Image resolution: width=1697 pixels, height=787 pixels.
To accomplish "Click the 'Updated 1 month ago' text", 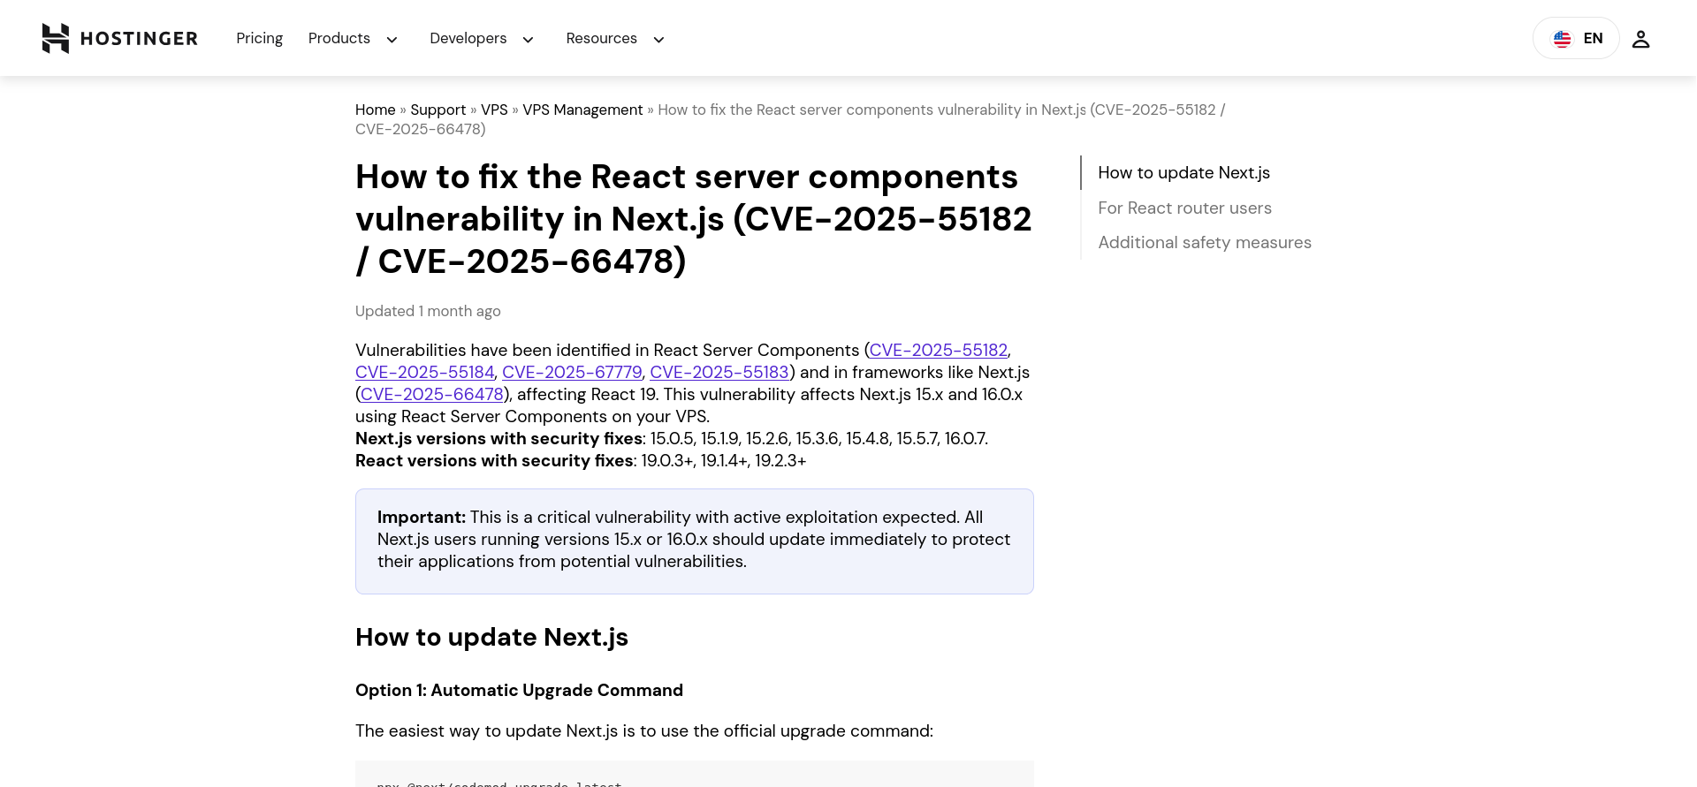I will click(428, 311).
